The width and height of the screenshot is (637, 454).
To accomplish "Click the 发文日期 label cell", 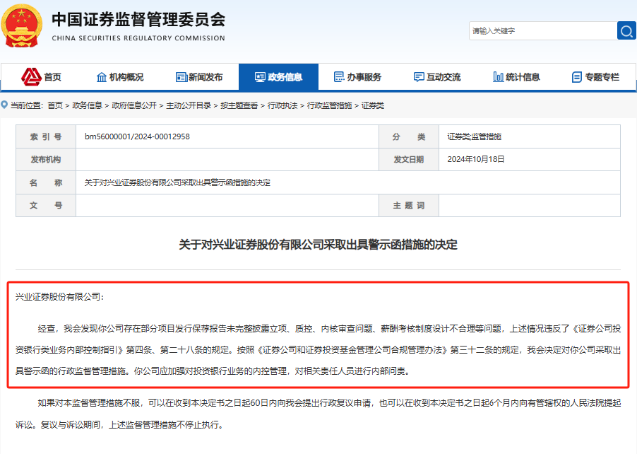I will (409, 160).
